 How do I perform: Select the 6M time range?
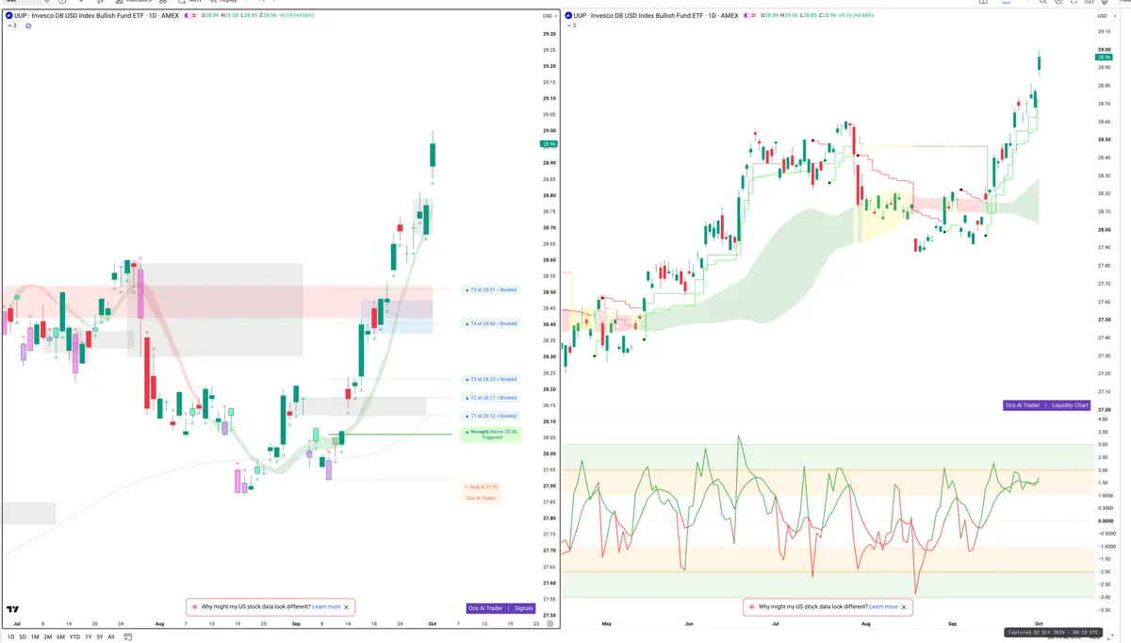[61, 637]
